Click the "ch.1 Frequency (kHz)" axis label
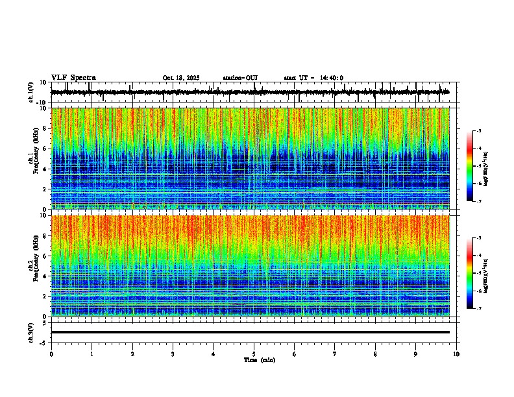 click(34, 151)
